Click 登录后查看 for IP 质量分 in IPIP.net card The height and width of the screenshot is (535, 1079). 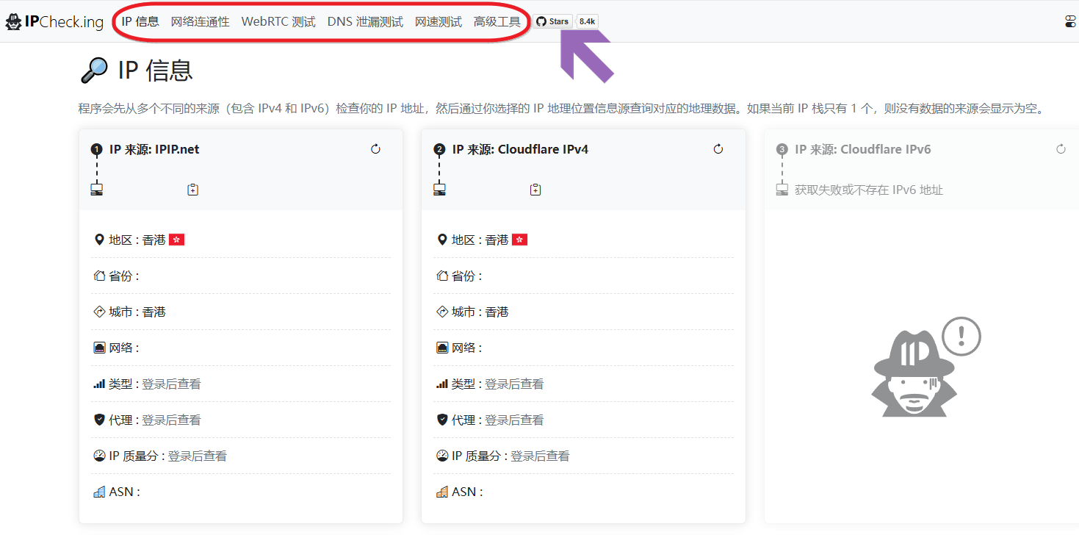[198, 456]
